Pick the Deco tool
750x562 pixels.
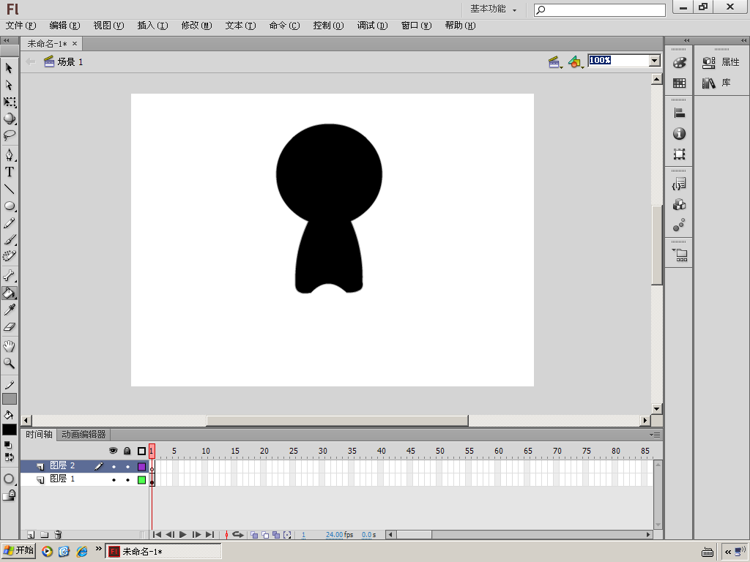pos(10,256)
